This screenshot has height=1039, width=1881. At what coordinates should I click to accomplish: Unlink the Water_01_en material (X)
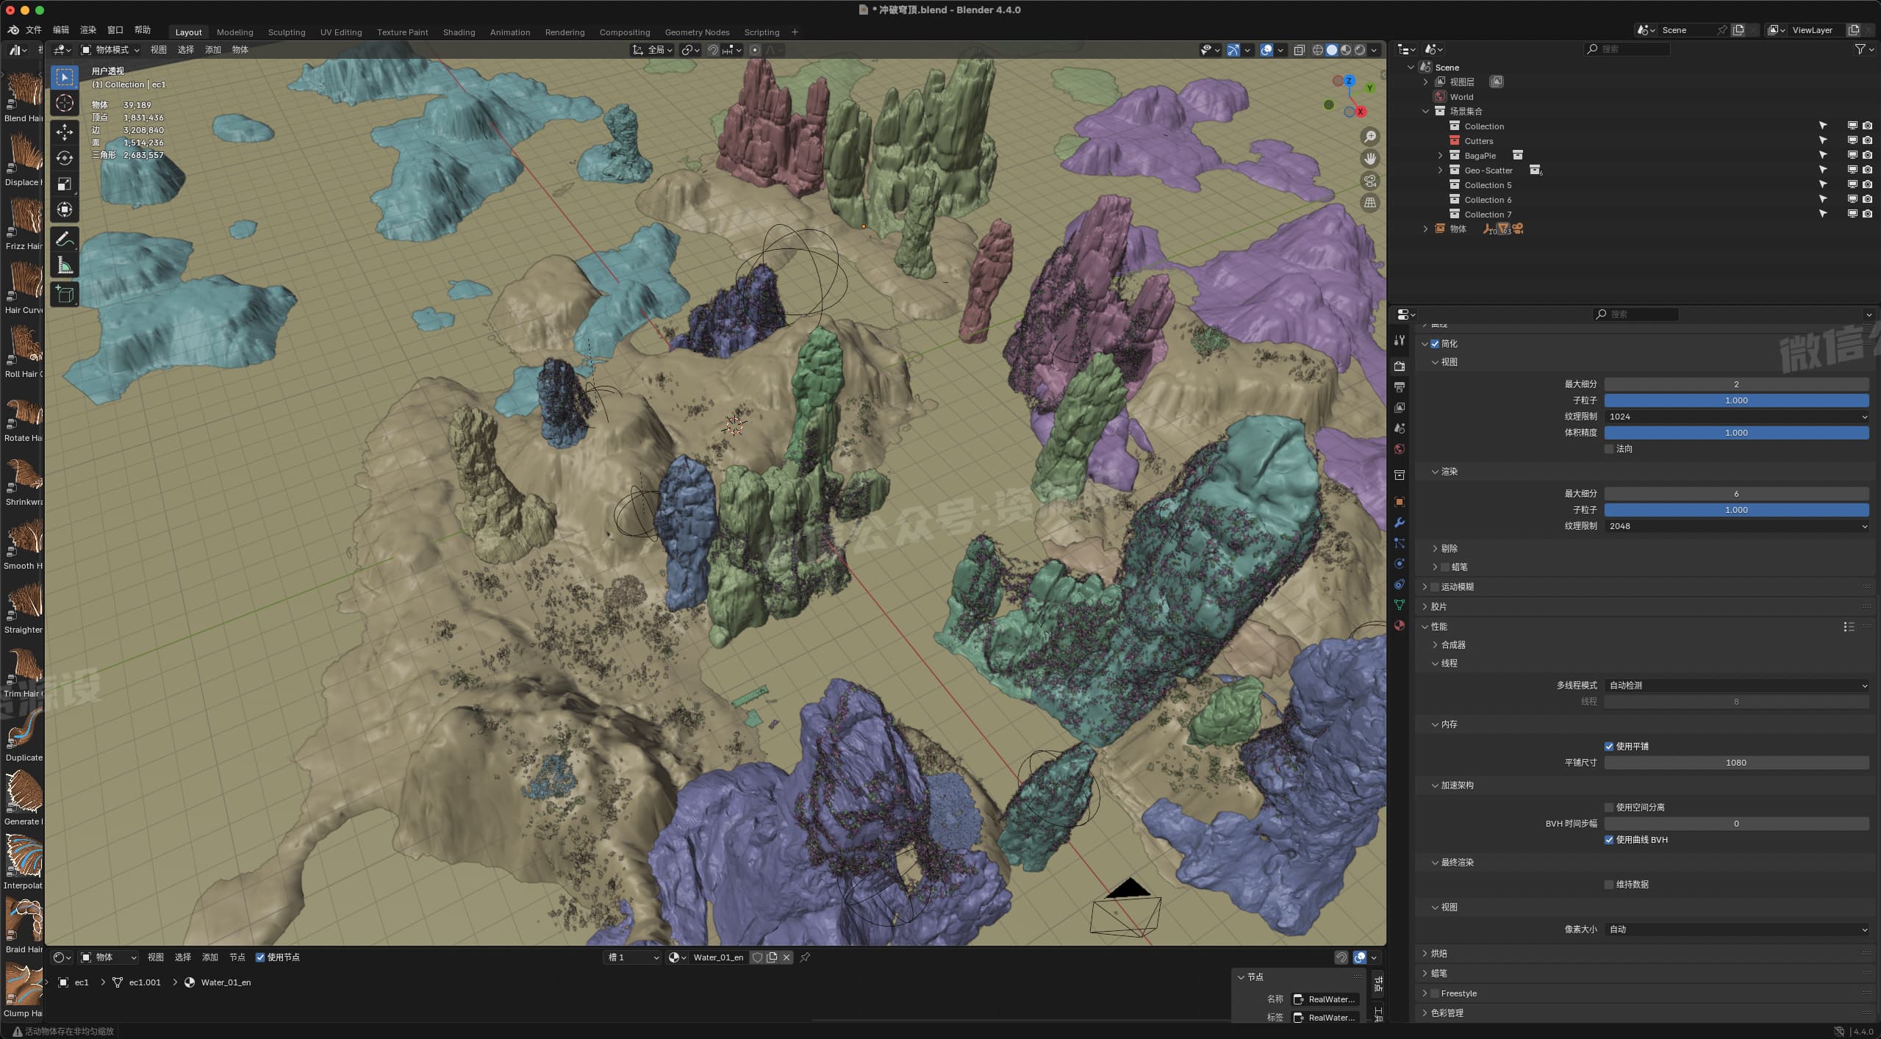(786, 957)
